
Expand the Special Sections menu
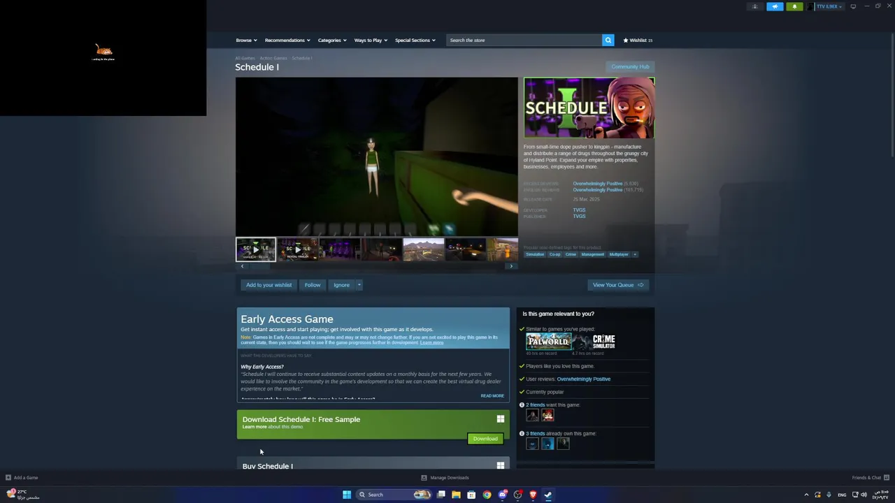[x=415, y=40]
